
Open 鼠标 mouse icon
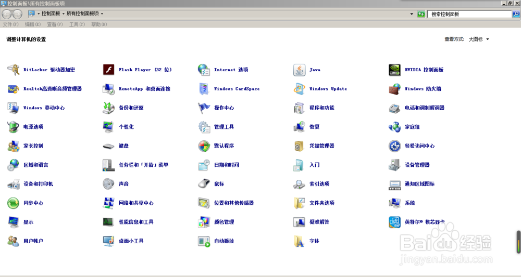(204, 184)
